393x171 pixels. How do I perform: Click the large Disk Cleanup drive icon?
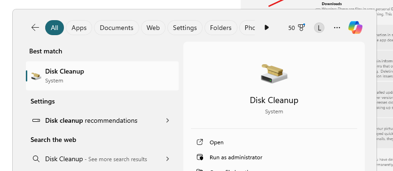coord(274,74)
